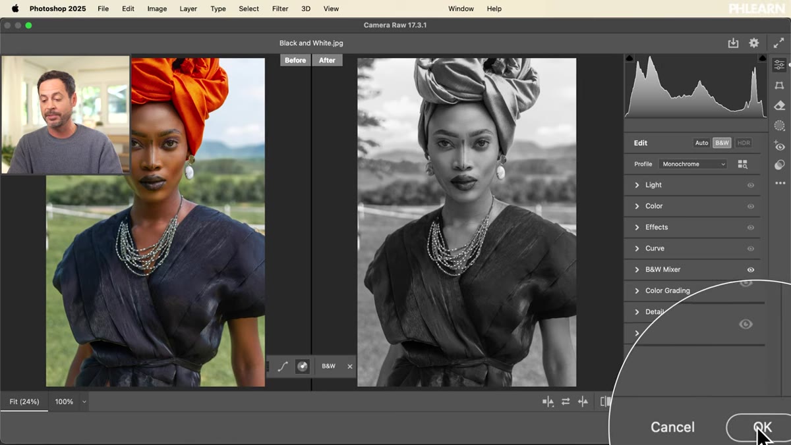Set zoom to 100%
This screenshot has height=445, width=791.
click(x=64, y=402)
